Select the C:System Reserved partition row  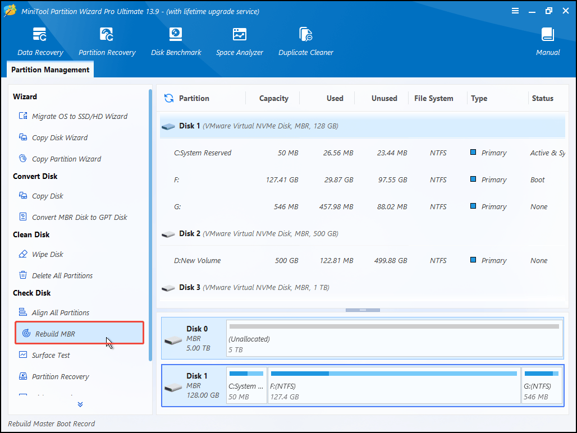point(363,153)
